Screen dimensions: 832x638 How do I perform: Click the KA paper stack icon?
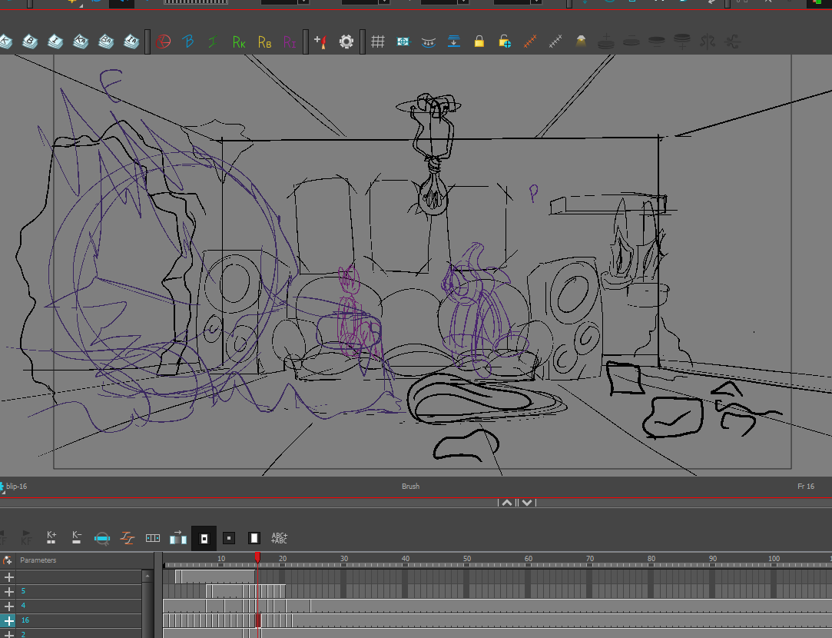(81, 42)
